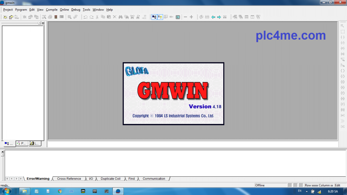Screen dimensions: 347x195
Task: Toggle the project window view button
Action: pos(154,17)
